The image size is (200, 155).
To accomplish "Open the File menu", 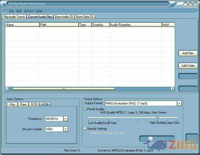I will [11, 11].
